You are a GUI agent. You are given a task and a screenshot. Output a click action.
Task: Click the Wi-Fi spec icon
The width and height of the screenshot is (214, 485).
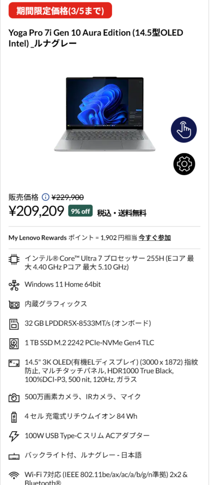tap(14, 475)
